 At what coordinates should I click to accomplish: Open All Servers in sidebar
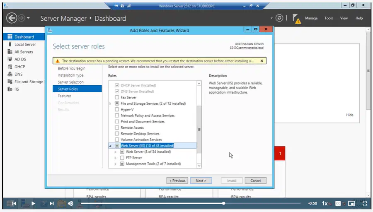pos(24,52)
